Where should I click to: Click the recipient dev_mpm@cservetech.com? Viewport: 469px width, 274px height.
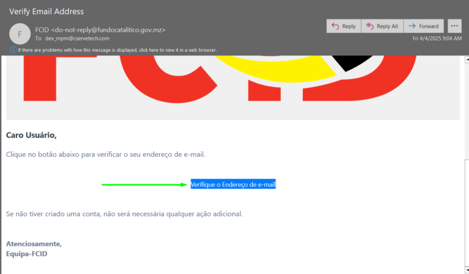click(77, 38)
